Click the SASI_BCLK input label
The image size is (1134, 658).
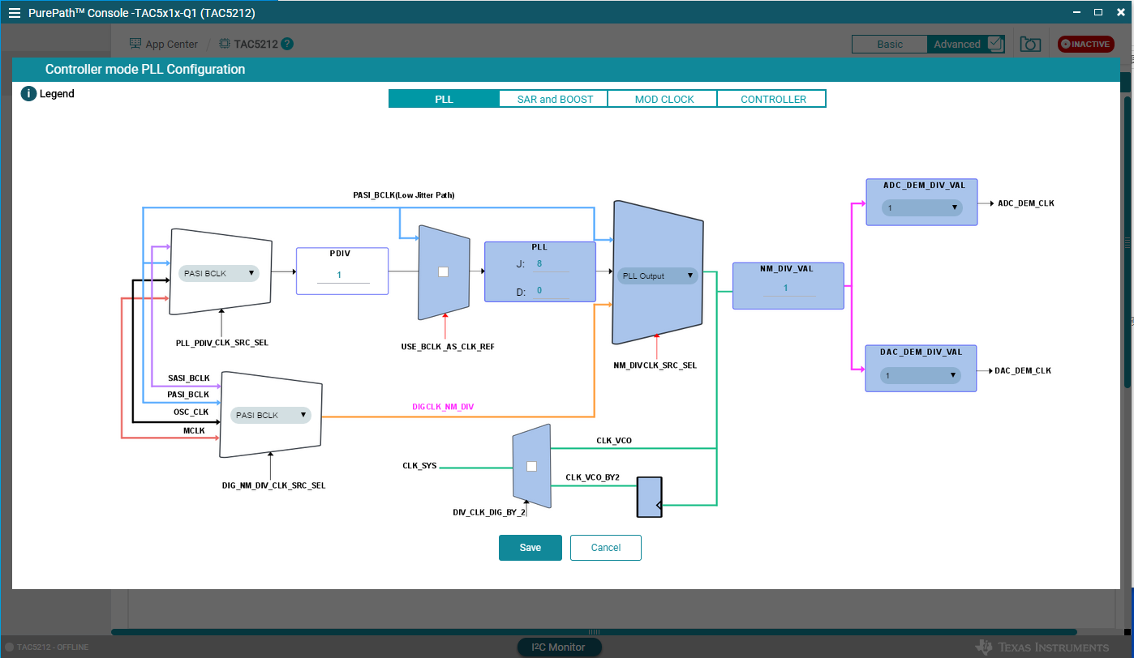pos(188,378)
